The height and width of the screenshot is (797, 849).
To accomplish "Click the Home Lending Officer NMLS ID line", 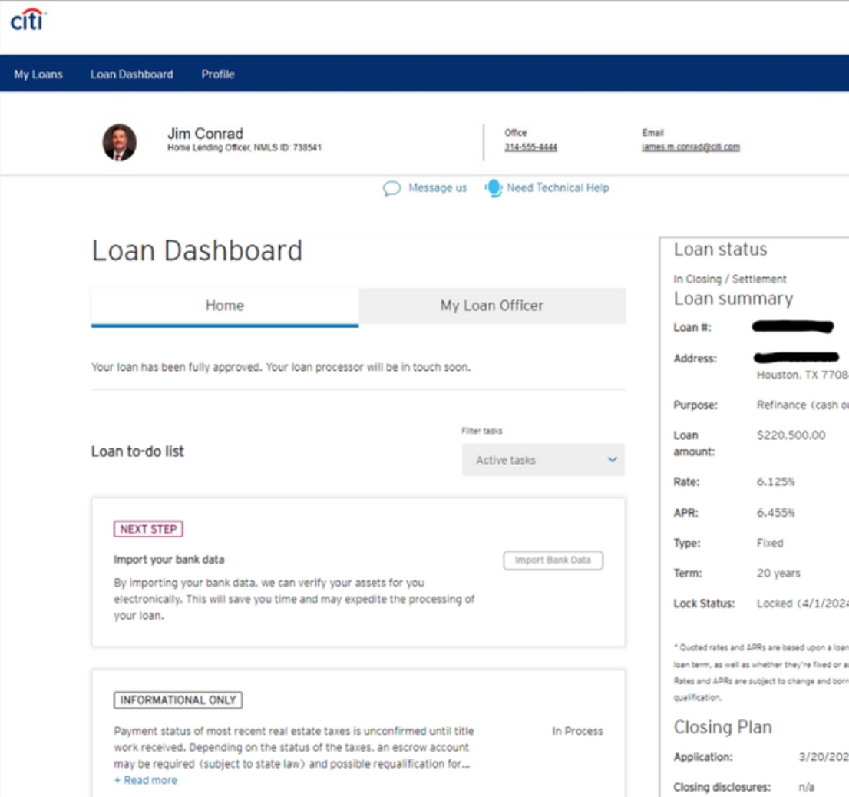I will [244, 148].
